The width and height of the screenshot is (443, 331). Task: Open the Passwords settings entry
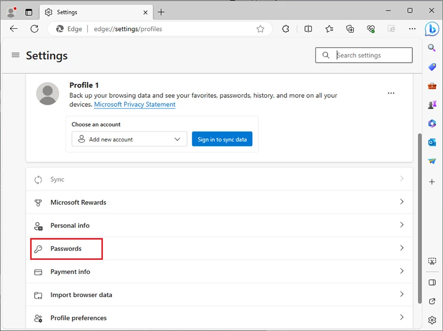pyautogui.click(x=219, y=249)
